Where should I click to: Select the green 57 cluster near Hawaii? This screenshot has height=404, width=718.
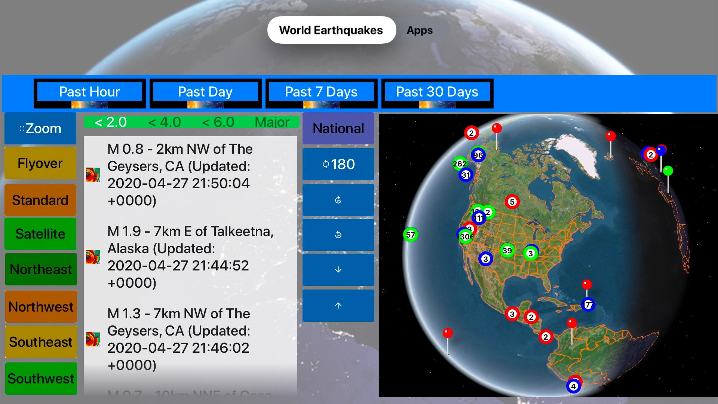(x=410, y=235)
